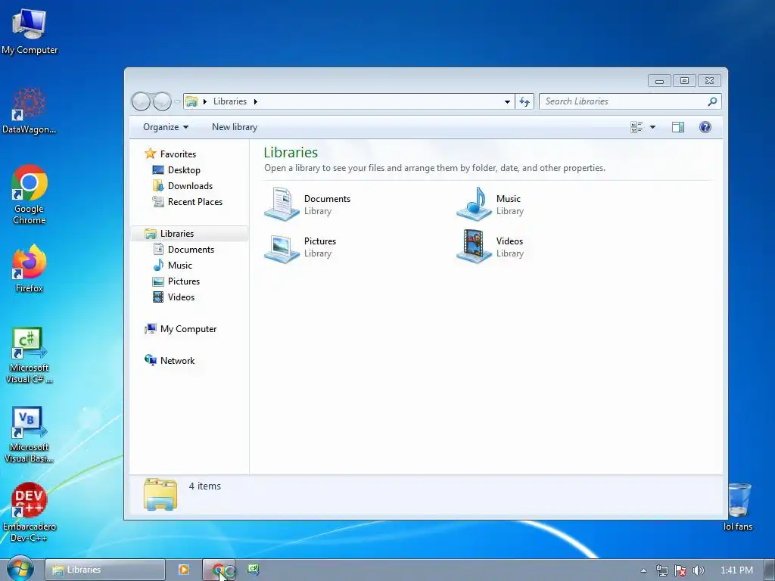Click the My Computer desktop icon
This screenshot has width=775, height=581.
(x=30, y=32)
